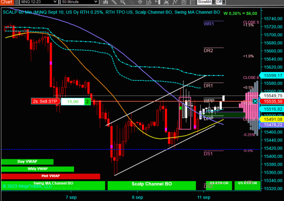
Task: Click the 8 sep date label
Action: coord(137,197)
